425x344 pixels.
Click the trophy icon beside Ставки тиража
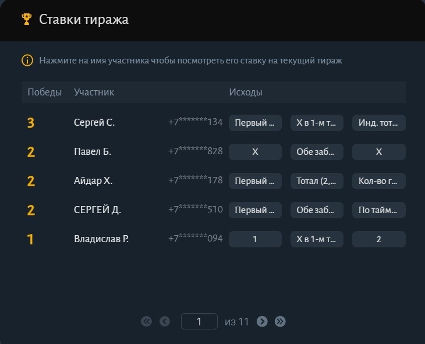coord(27,20)
